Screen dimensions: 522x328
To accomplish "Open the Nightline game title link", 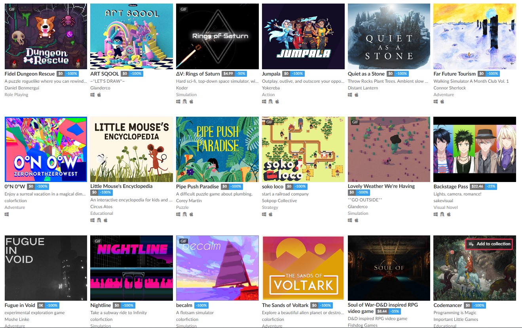I will tap(101, 305).
